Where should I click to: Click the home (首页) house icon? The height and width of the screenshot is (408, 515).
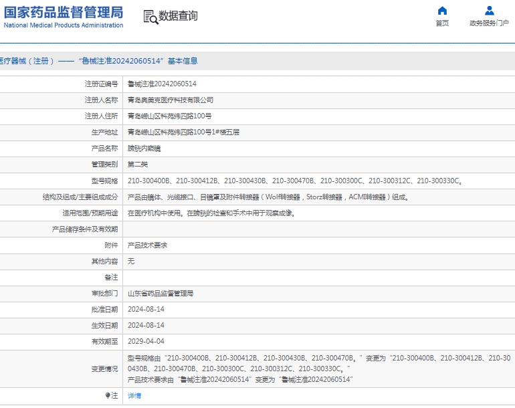coord(442,11)
